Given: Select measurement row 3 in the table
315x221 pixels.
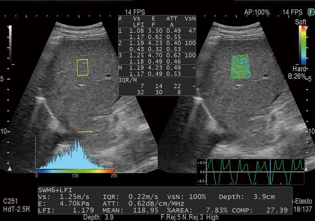Looking at the screenshot, I should click(157, 58).
